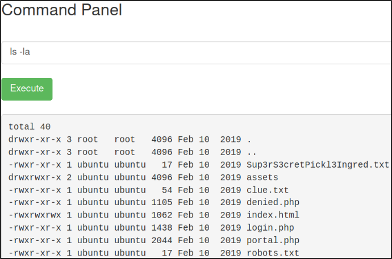Click the denied.php filename in listing
Screen dimensions: 392x259
[273, 202]
